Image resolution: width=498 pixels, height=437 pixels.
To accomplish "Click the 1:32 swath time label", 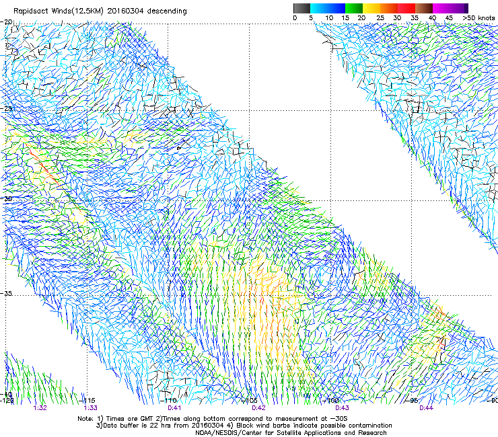I will click(40, 408).
